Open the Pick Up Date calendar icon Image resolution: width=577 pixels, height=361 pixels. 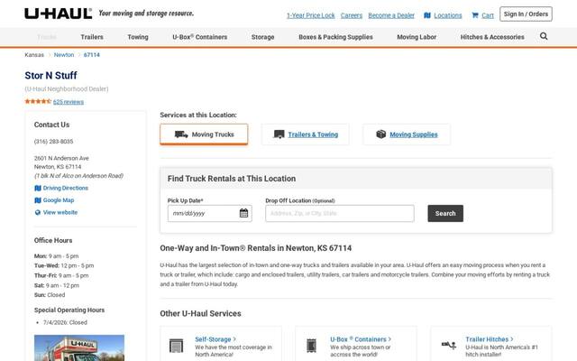coord(243,213)
